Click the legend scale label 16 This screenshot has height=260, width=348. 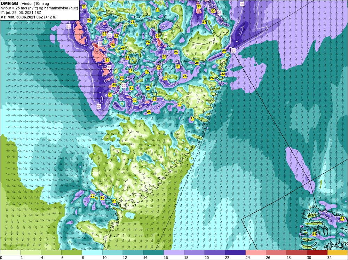[166, 258]
